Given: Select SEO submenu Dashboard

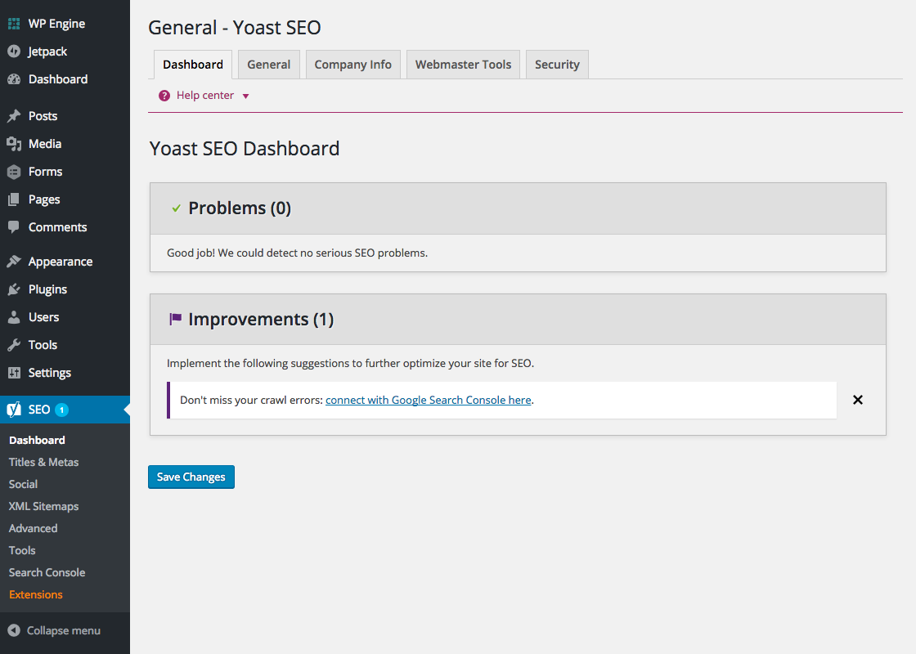Looking at the screenshot, I should tap(38, 441).
